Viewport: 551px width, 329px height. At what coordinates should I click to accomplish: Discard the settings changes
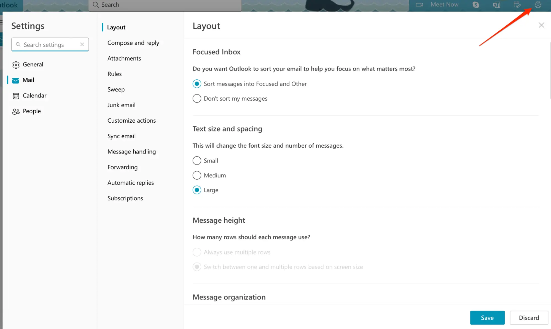(528, 317)
